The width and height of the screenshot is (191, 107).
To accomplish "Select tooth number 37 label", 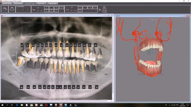I will coord(90,87).
